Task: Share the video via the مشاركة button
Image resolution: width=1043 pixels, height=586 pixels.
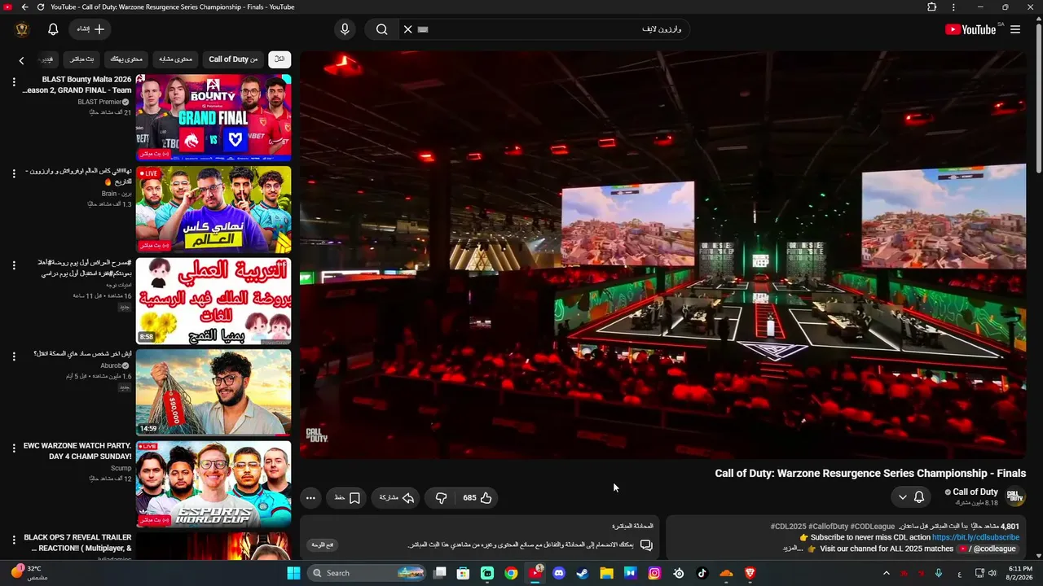Action: coord(397,497)
